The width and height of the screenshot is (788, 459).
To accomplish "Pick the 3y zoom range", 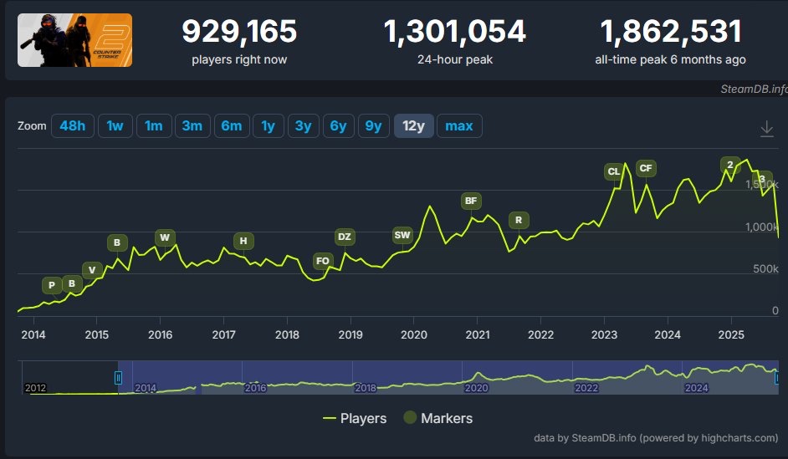I will (x=303, y=125).
